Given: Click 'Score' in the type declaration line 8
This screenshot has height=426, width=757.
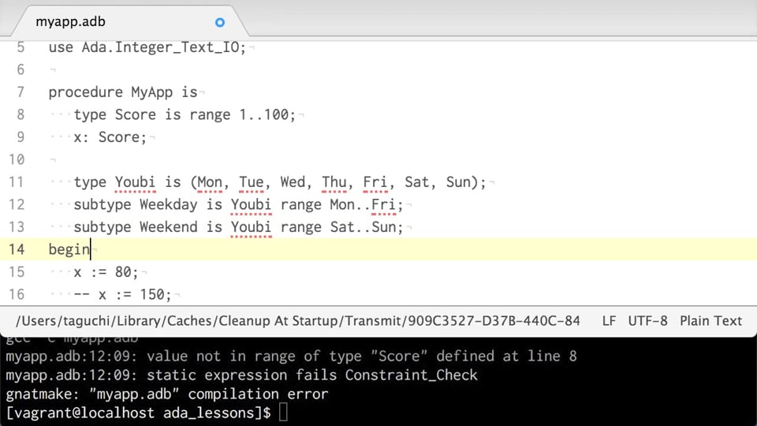Looking at the screenshot, I should pos(135,114).
